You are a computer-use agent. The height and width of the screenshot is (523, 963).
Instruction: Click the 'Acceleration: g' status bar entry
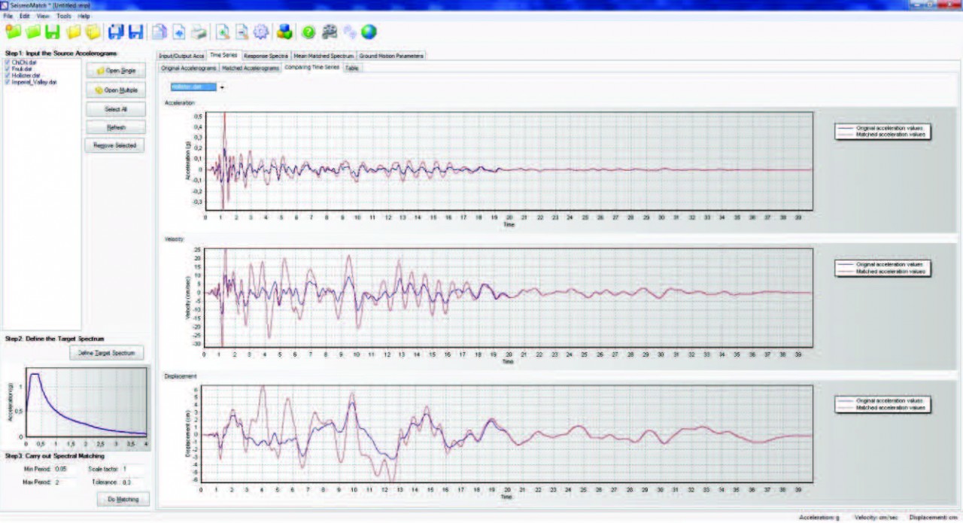click(821, 517)
